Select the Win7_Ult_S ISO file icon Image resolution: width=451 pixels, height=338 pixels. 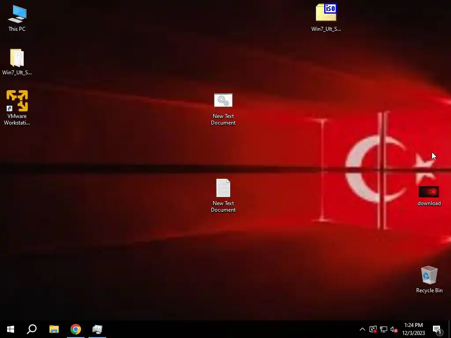click(326, 17)
